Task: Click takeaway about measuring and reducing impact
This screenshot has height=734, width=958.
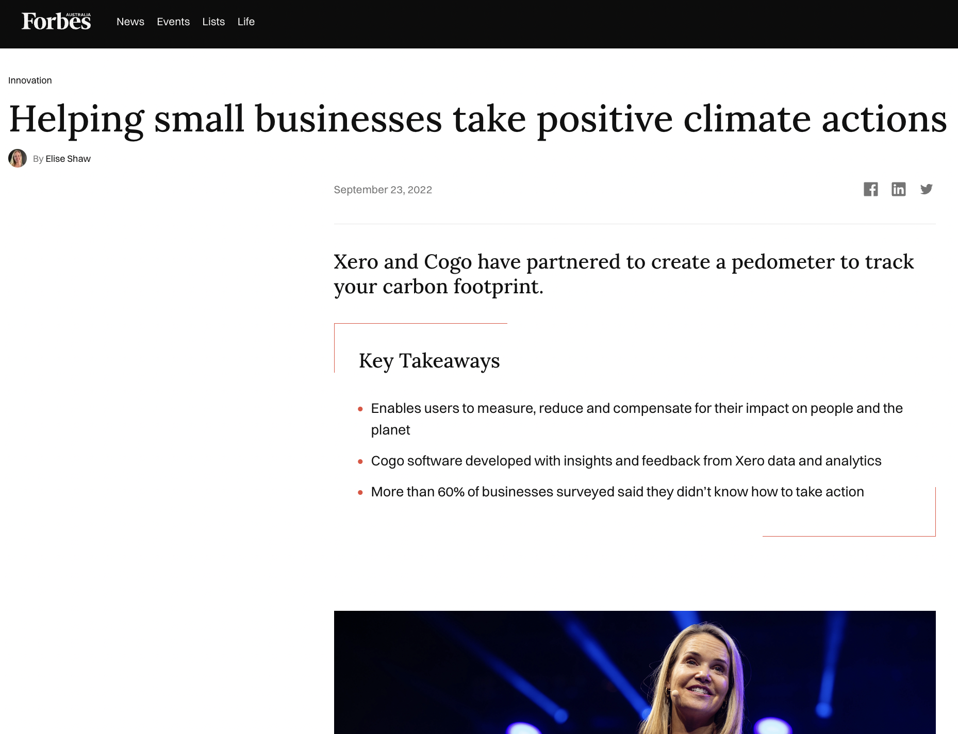Action: point(637,419)
